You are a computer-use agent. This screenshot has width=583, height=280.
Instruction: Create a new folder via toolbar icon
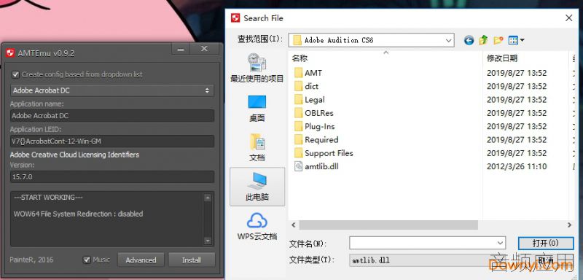498,40
